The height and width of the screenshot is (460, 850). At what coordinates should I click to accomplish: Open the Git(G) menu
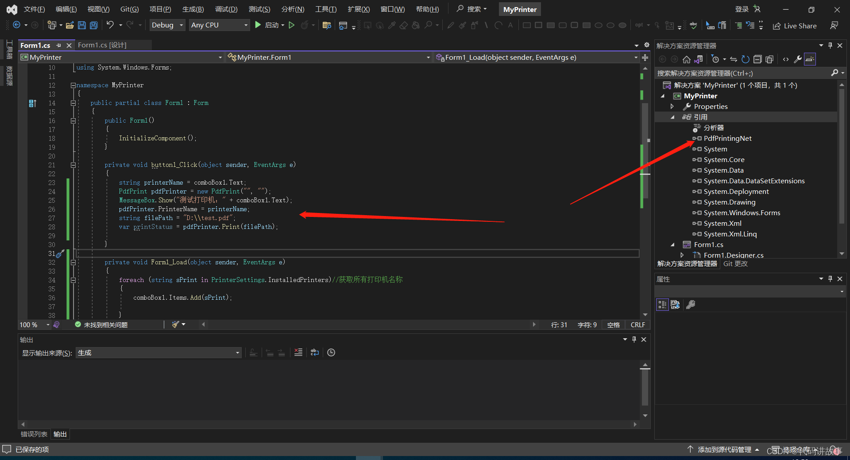click(x=129, y=9)
